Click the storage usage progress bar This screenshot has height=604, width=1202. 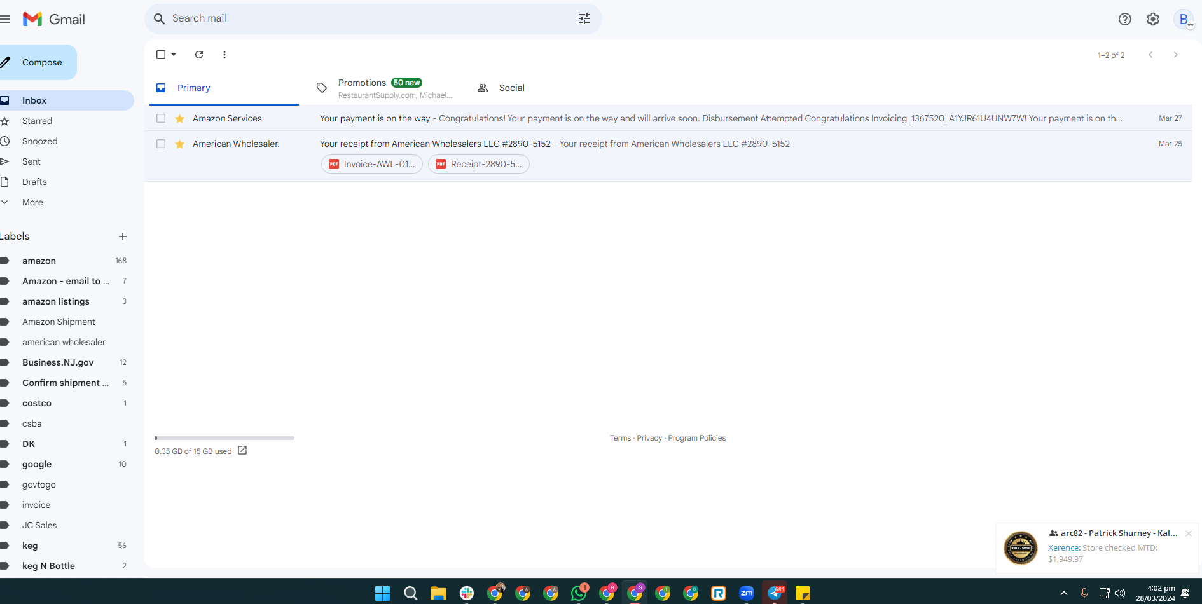(225, 438)
